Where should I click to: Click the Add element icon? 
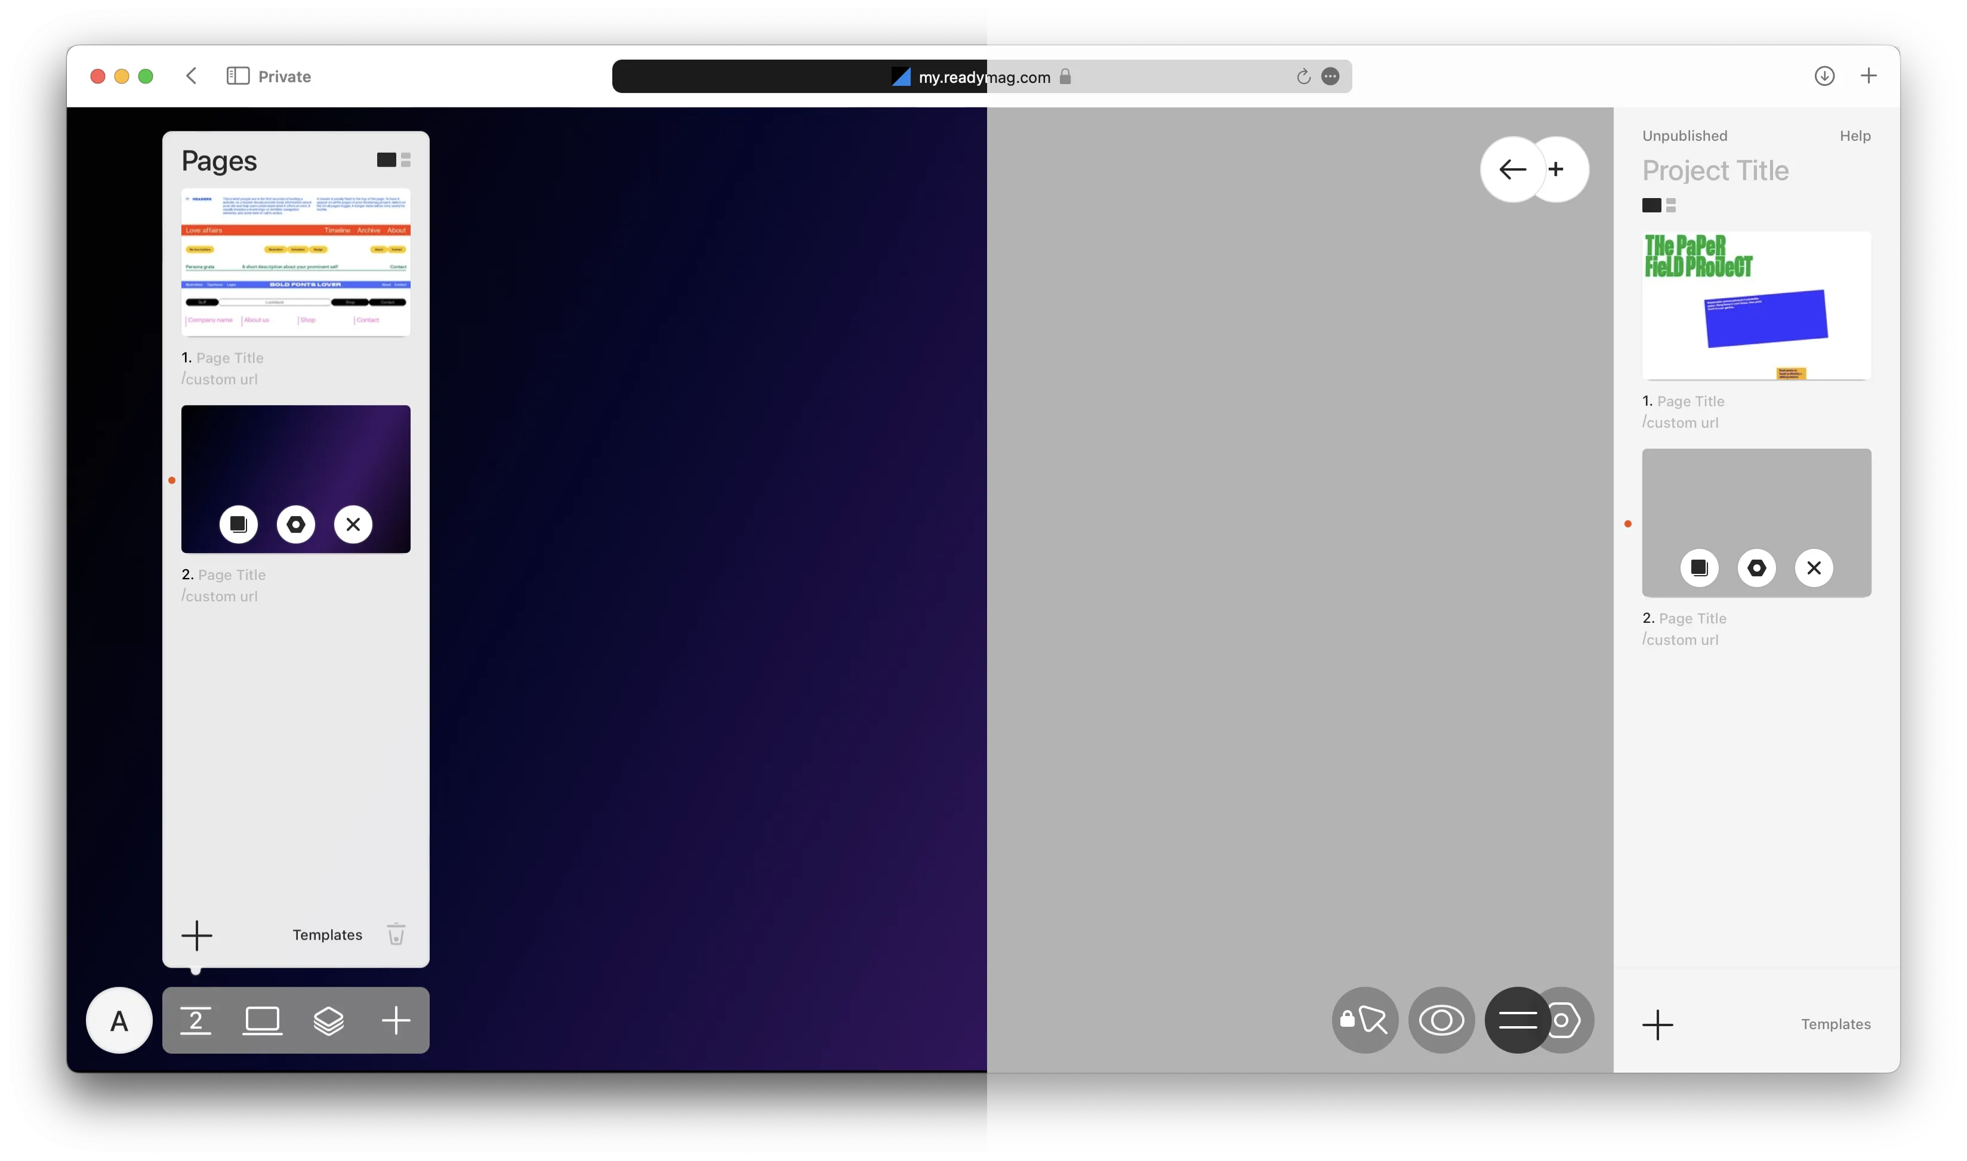[x=394, y=1020]
